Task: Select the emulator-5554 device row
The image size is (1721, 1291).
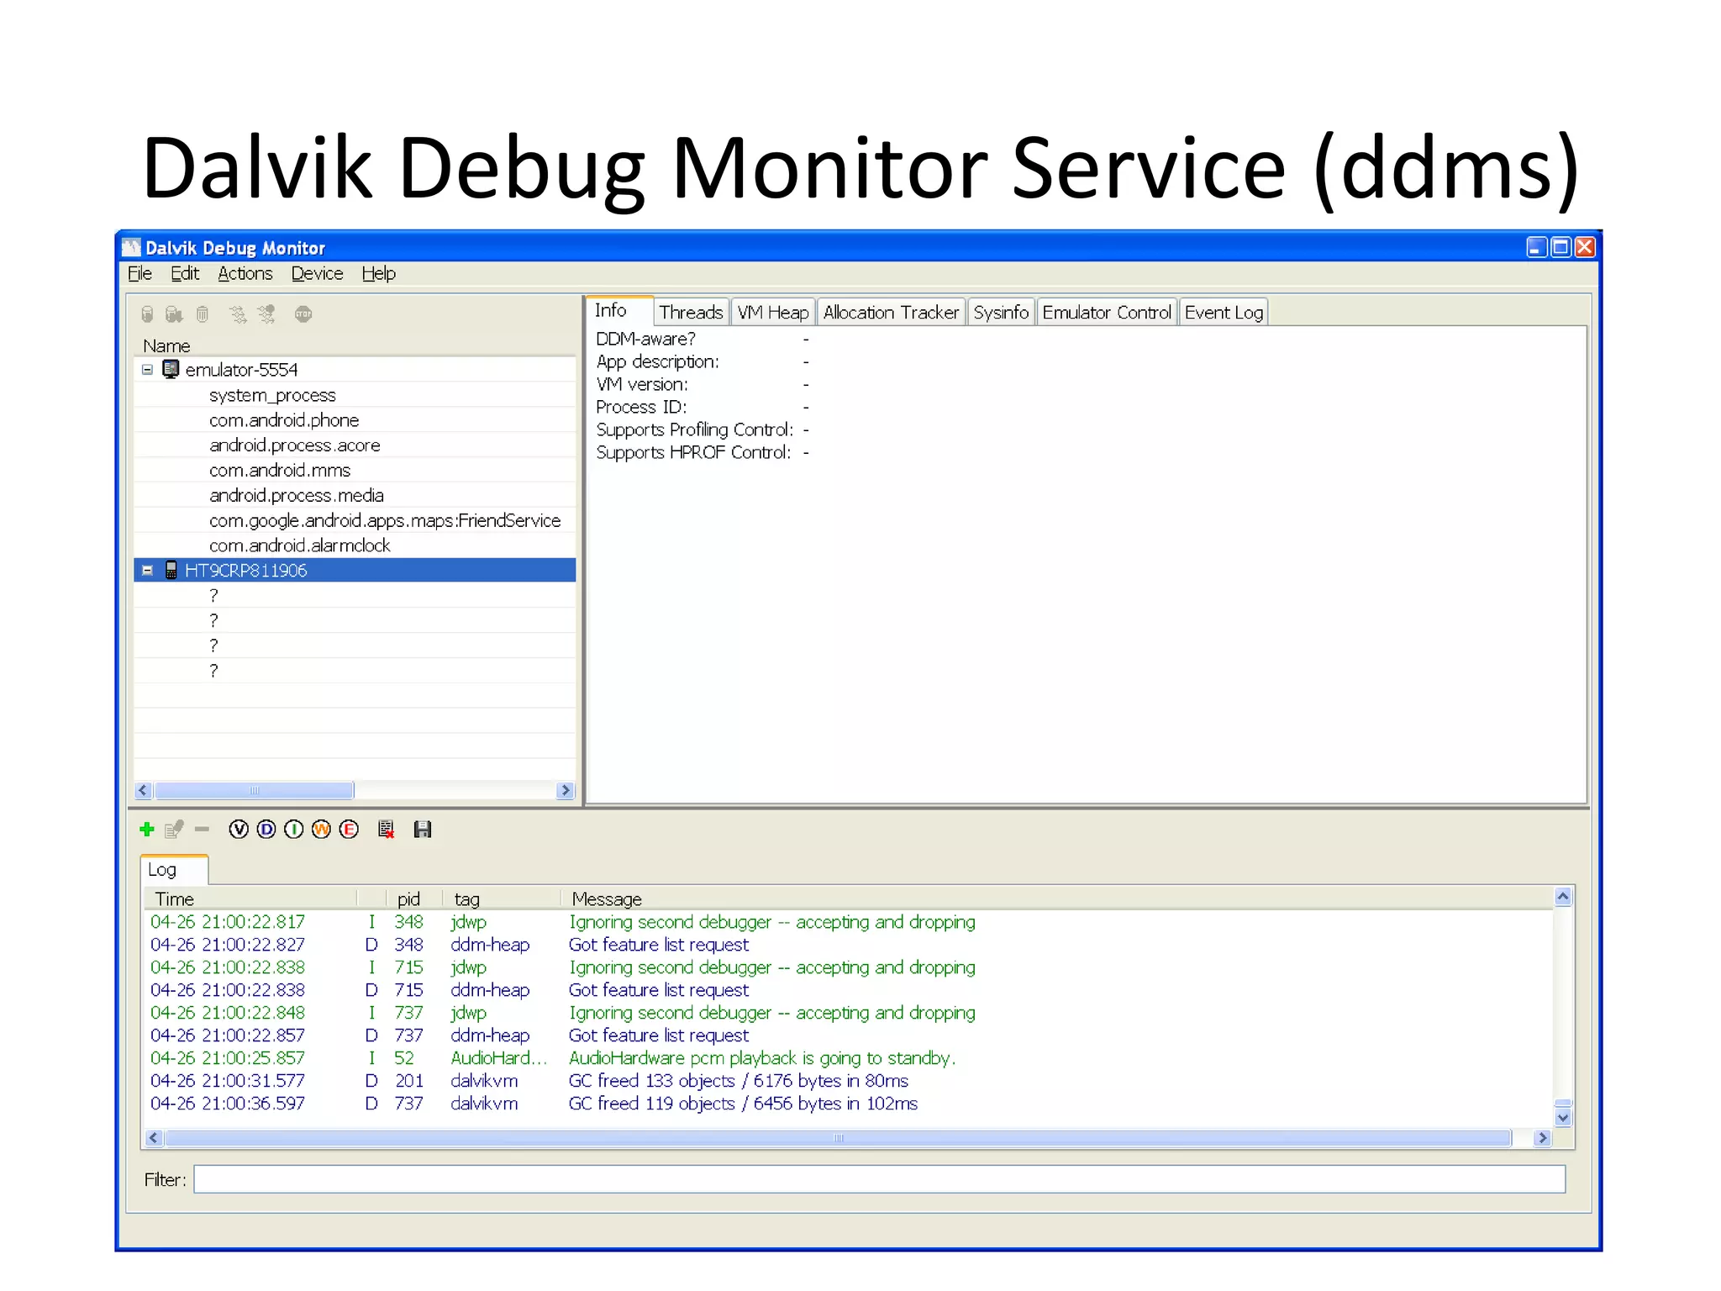Action: click(355, 370)
